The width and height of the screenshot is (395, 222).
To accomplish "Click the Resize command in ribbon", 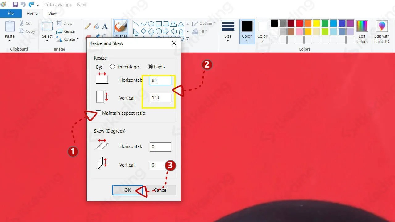I will point(65,31).
